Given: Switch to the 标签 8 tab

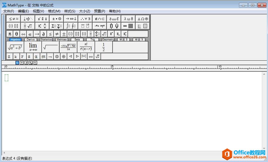Looking at the screenshot, I should [123, 39].
